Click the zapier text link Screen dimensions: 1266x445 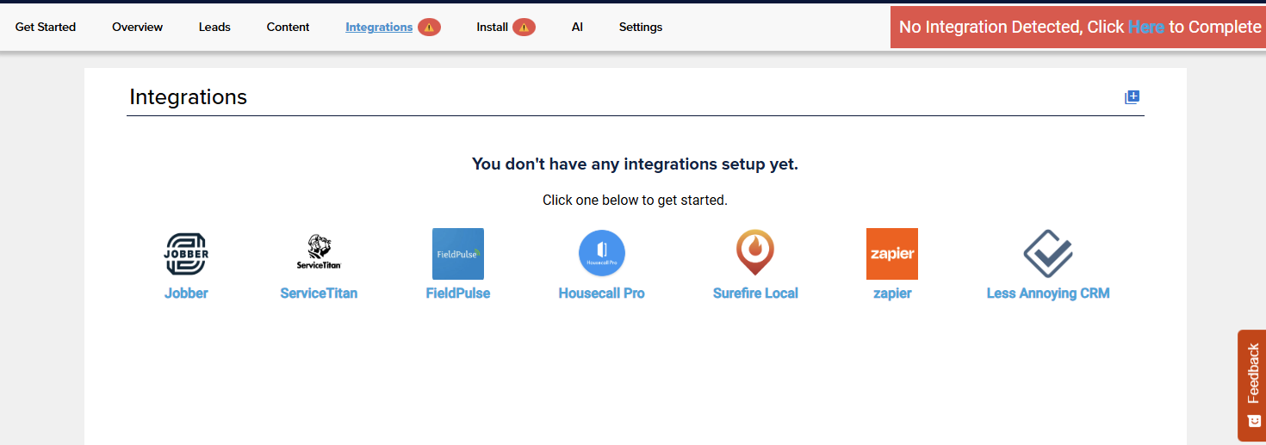[x=892, y=294]
